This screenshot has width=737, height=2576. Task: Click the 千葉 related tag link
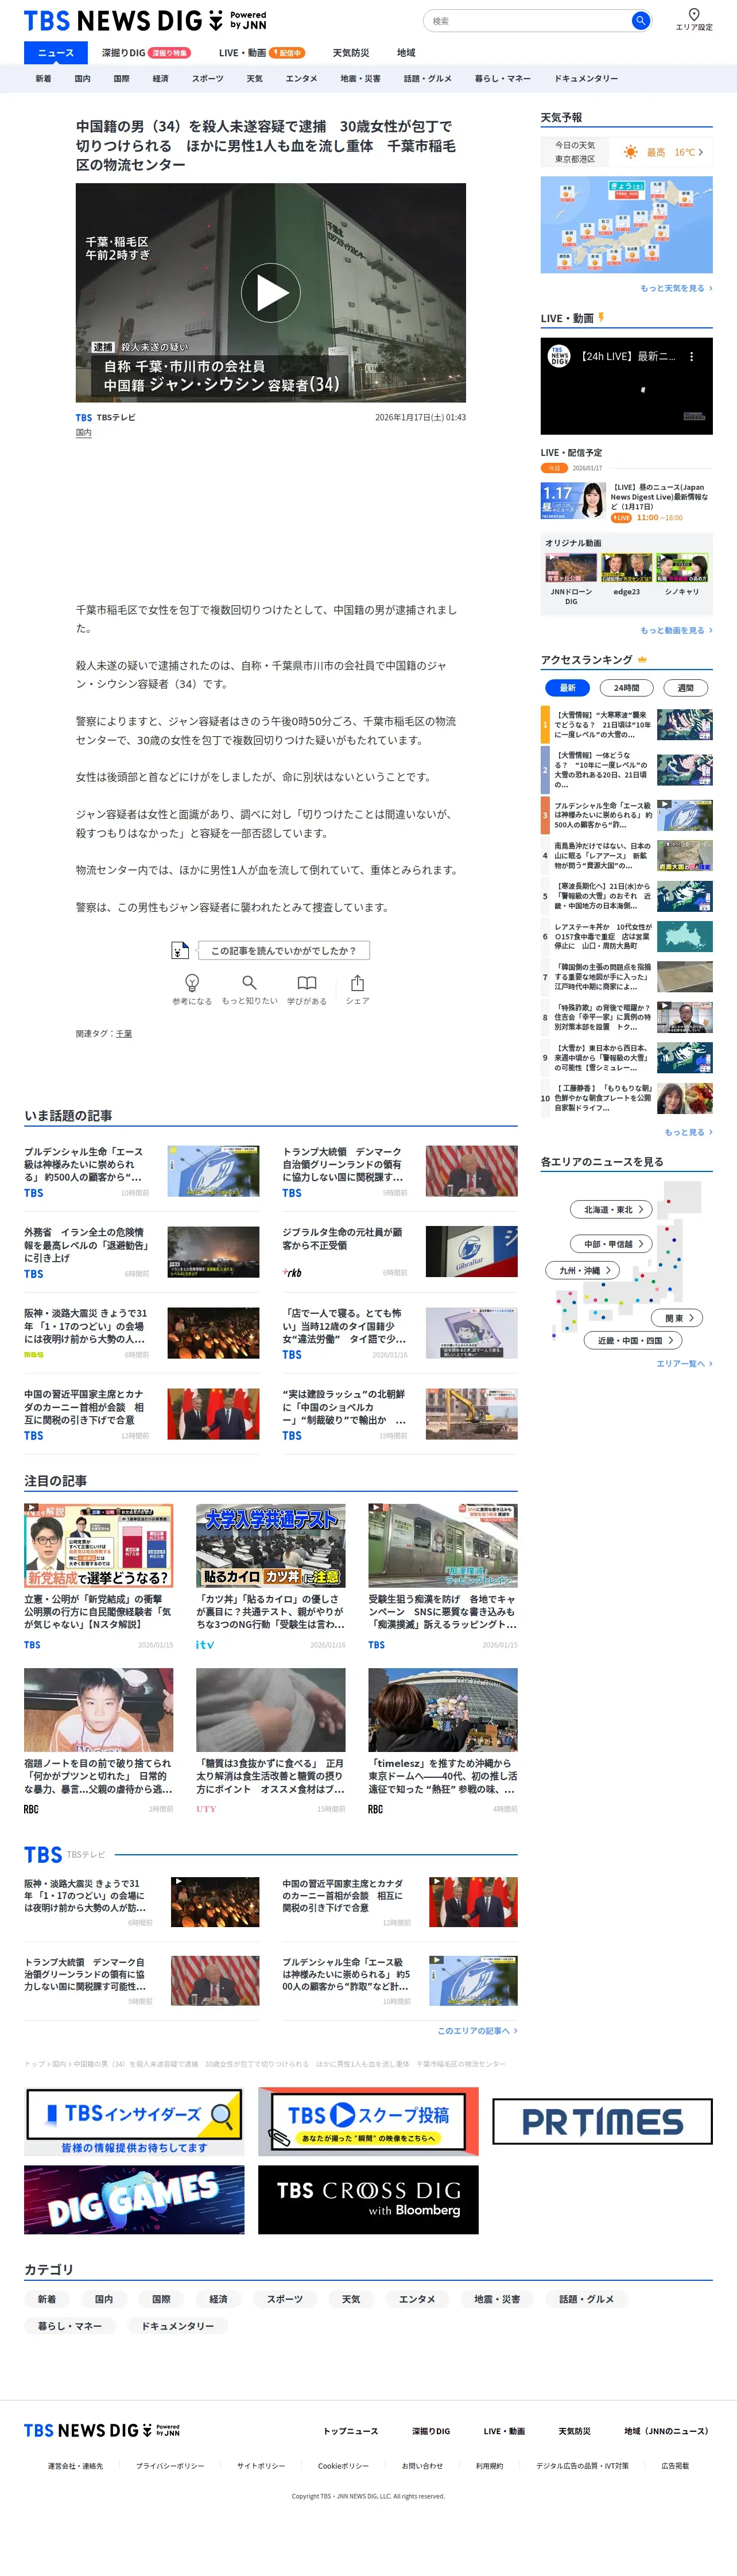[x=124, y=1033]
